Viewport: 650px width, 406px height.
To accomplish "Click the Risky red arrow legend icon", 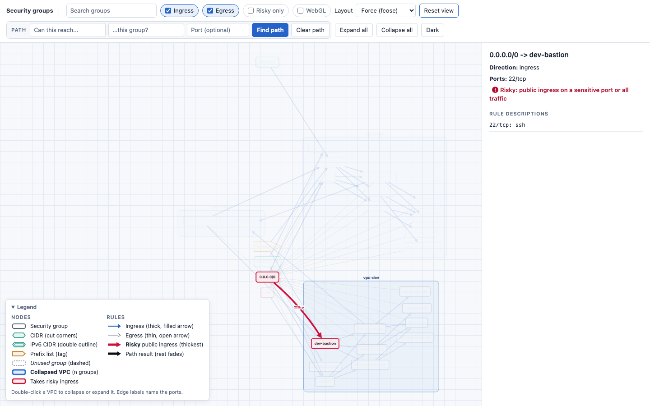I will coord(114,345).
